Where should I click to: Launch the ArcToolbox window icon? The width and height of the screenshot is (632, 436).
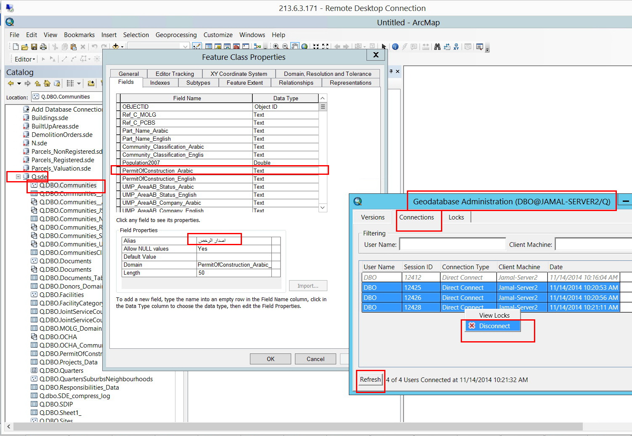(x=236, y=47)
